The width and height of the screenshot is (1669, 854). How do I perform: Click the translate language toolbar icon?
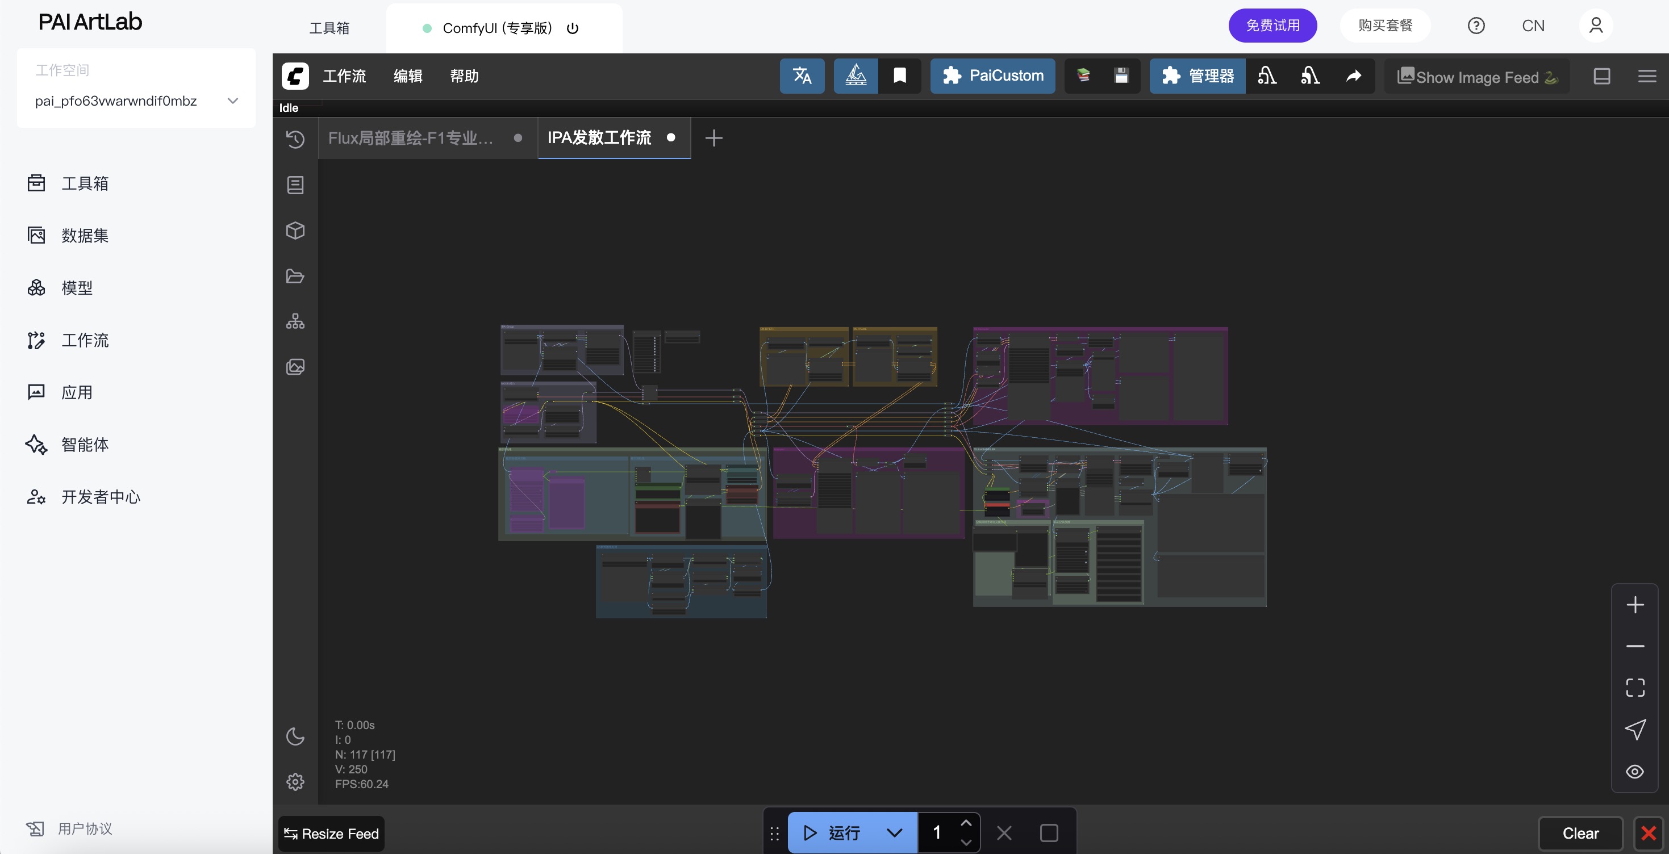pos(802,76)
